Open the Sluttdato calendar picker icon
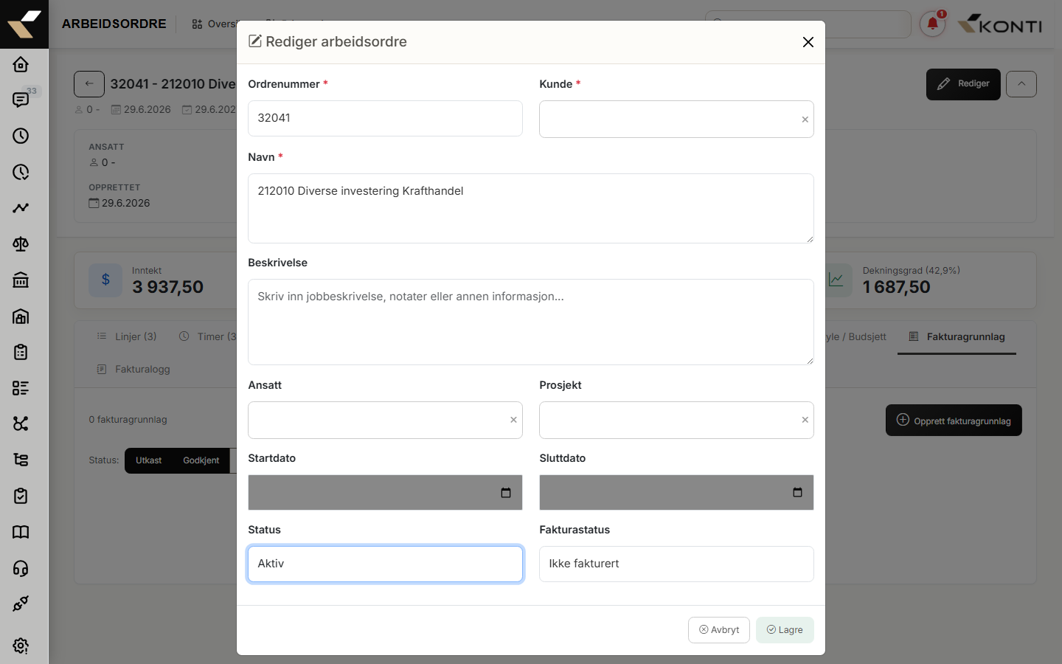 coord(797,493)
